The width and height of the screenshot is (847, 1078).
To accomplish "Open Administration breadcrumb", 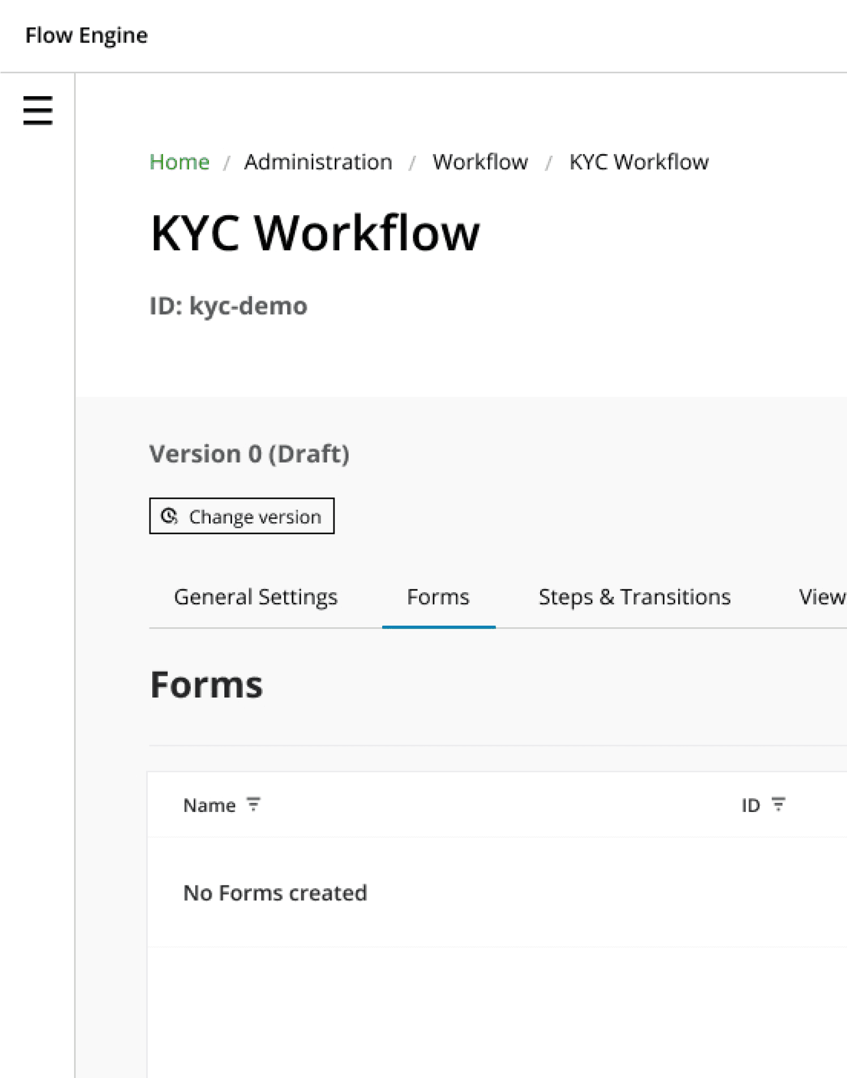I will tap(318, 162).
